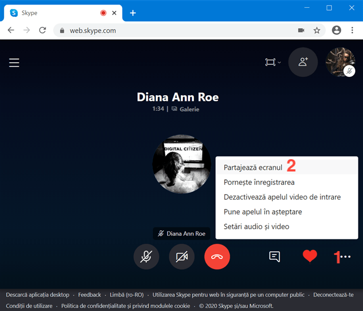Viewport: 363px width, 311px height.
Task: Open the hamburger menu in Skype
Action: coord(14,63)
